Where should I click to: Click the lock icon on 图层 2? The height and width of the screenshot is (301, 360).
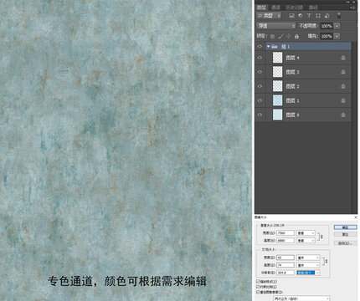[343, 86]
